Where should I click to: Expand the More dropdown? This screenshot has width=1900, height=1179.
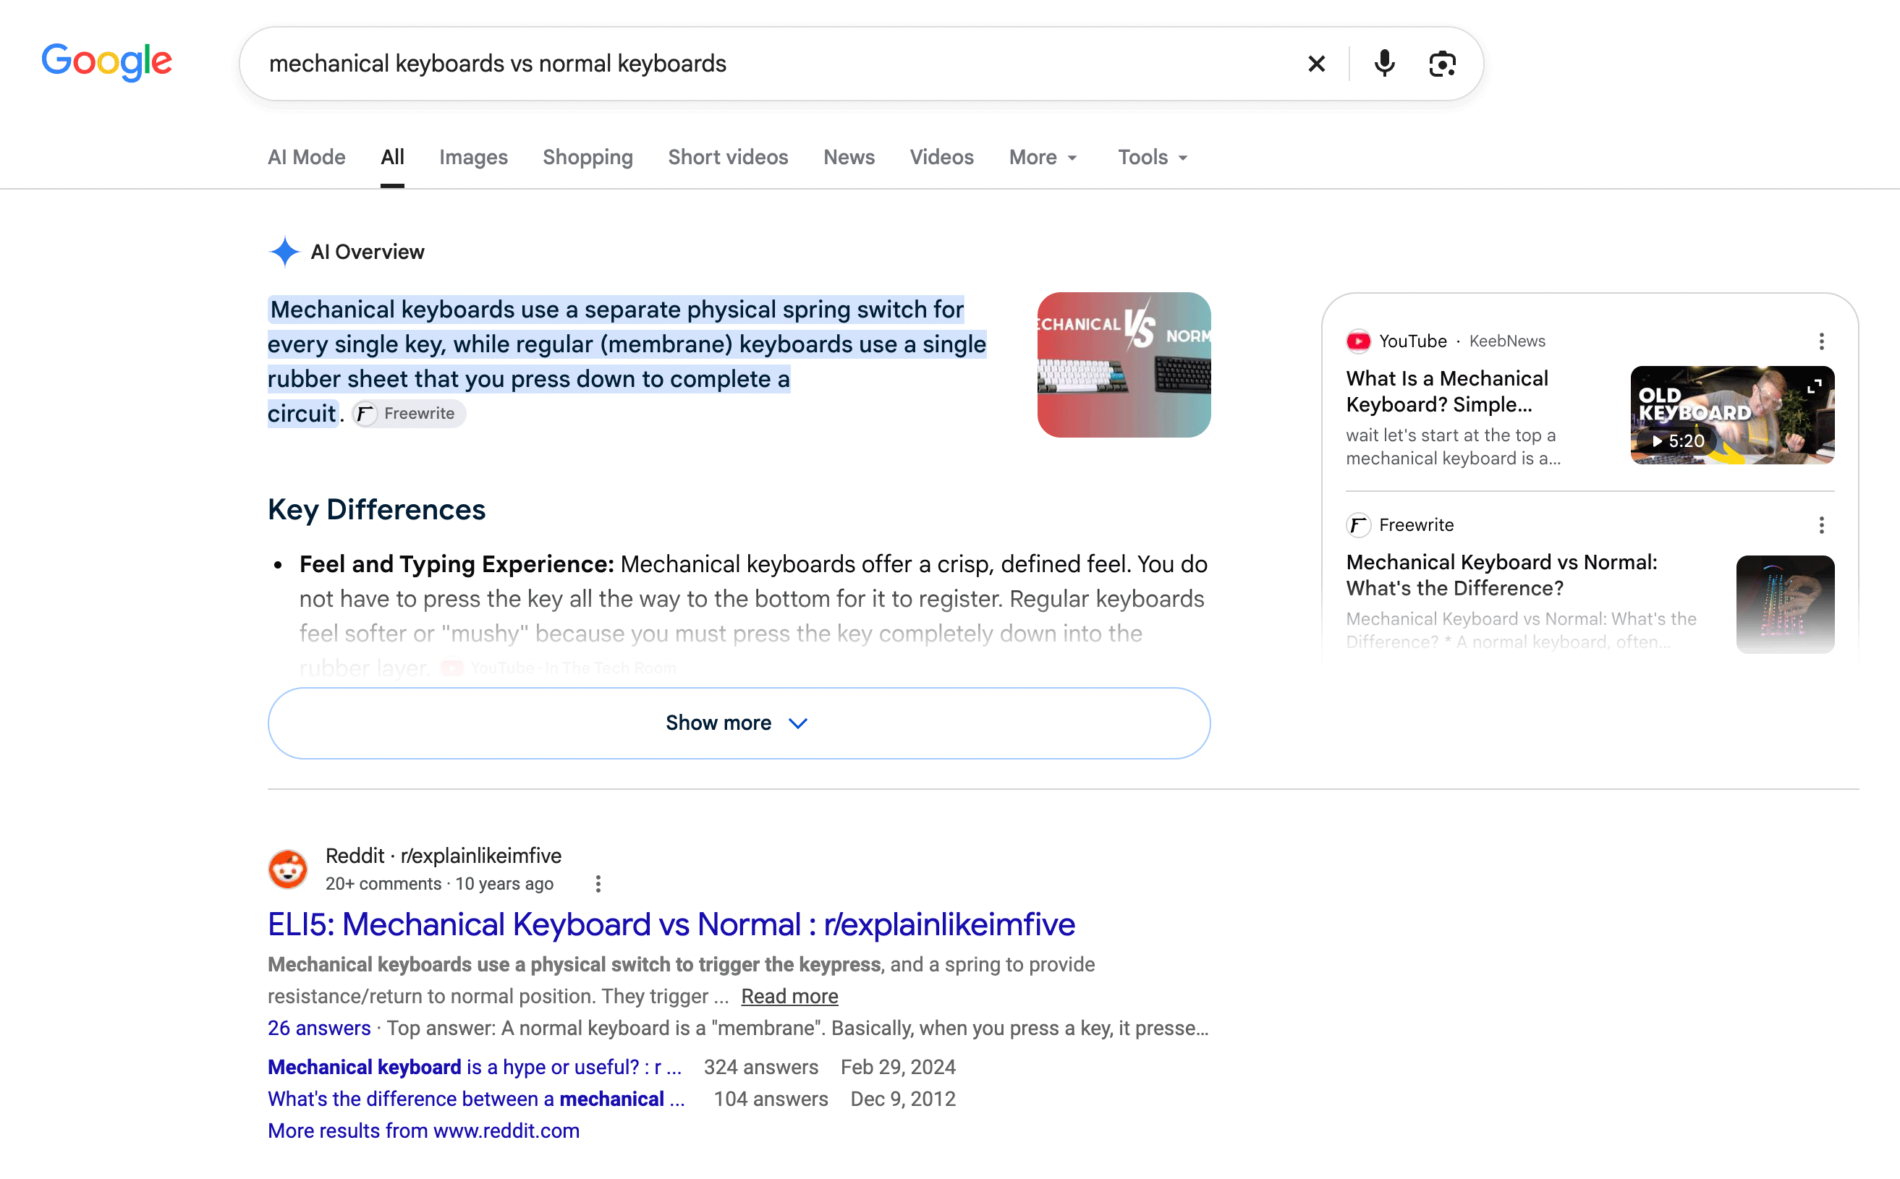coord(1043,157)
